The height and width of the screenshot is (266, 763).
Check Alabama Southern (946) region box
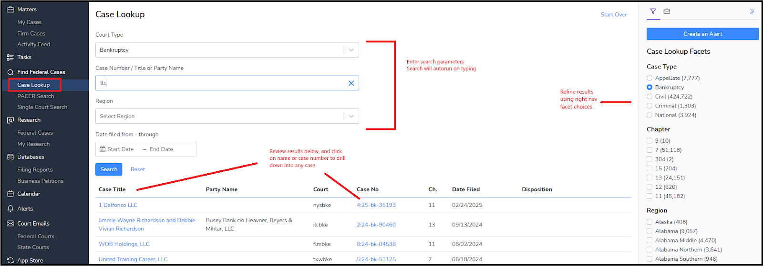pos(650,259)
